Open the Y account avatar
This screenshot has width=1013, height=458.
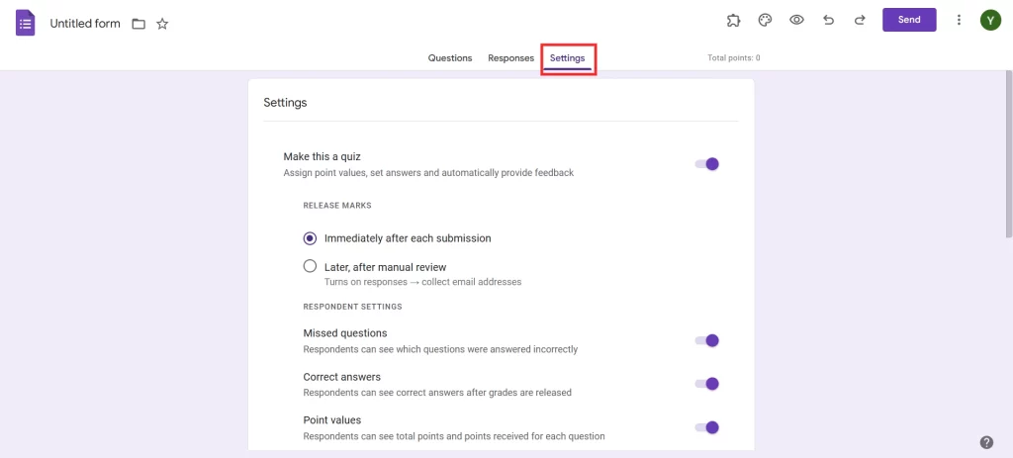tap(989, 20)
